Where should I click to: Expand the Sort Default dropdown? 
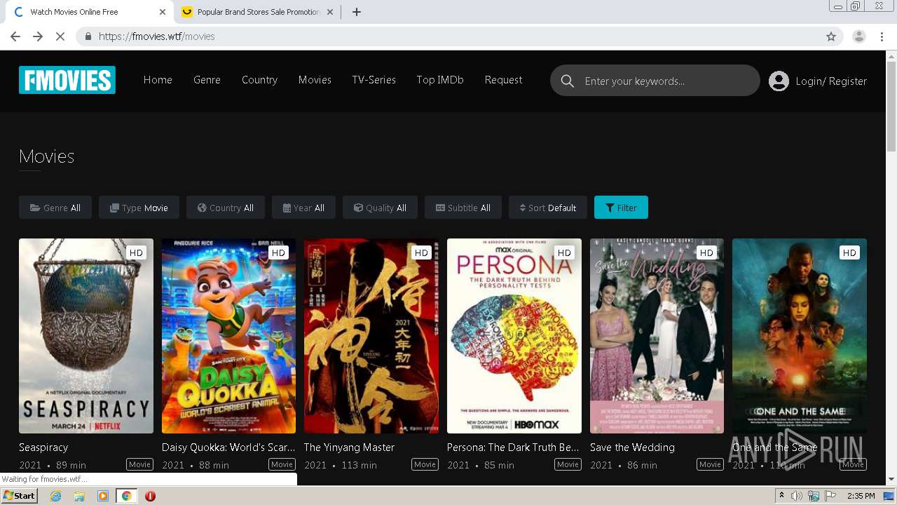tap(548, 208)
